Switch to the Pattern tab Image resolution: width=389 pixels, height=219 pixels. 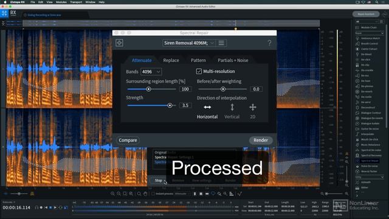pyautogui.click(x=198, y=60)
